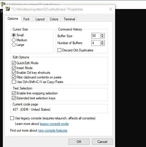Screen dimensions: 146x147
Task: Go to the Colors tab
Action: [54, 19]
